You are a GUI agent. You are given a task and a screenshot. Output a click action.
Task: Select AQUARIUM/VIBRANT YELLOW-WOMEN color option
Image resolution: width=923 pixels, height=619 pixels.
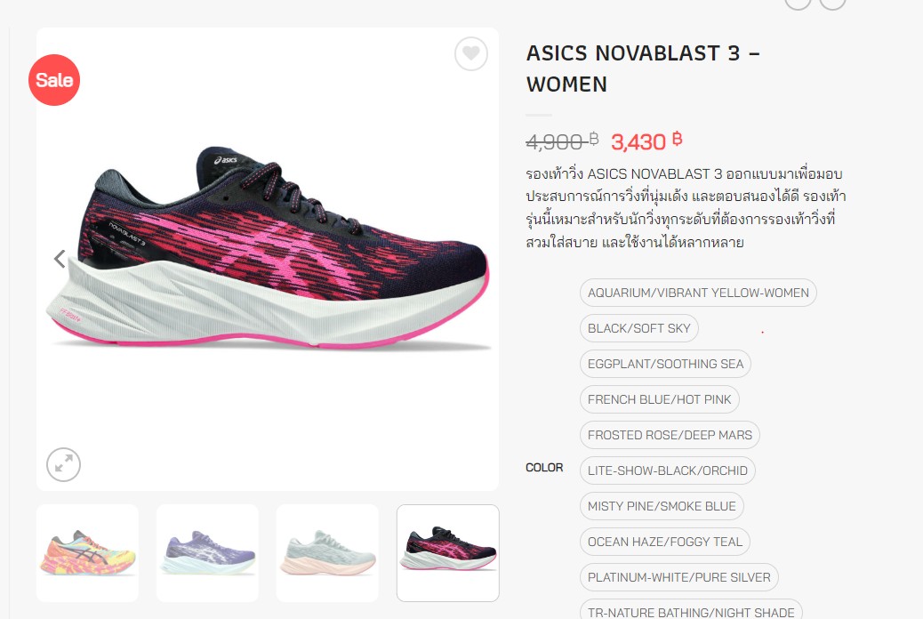[x=698, y=293]
